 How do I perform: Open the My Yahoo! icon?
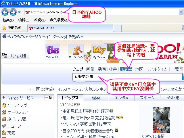[x=99, y=52]
